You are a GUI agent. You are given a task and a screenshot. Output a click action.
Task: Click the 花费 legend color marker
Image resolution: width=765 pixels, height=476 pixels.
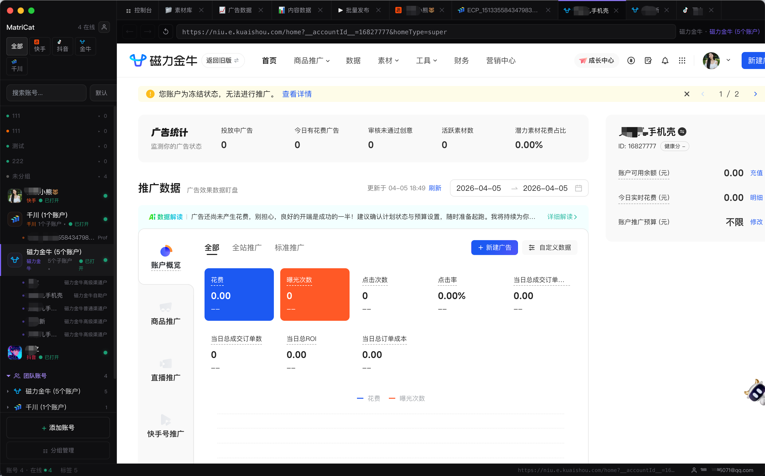(x=360, y=398)
